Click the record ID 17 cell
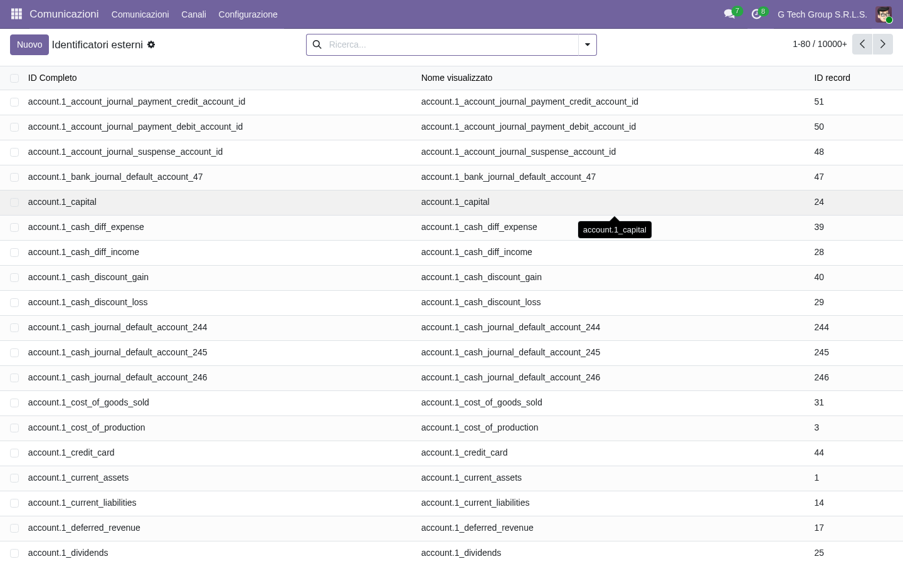Viewport: 903px width, 564px height. 819,528
